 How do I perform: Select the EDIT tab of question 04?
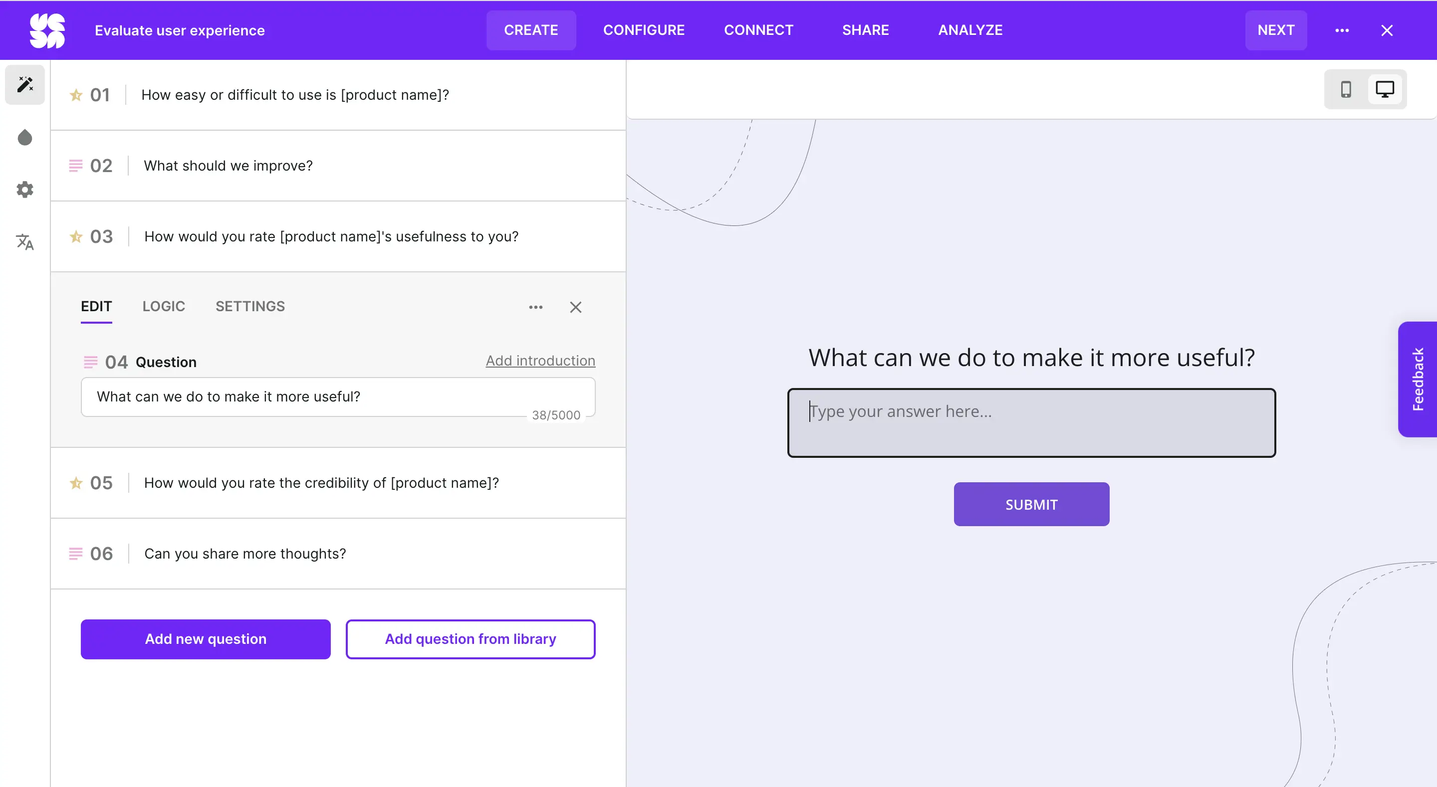96,307
